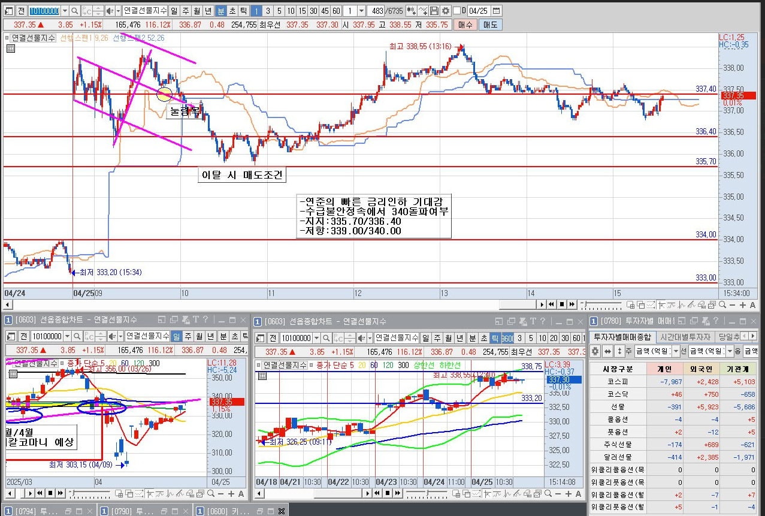Click the magnifier search icon in top toolbar

(75, 11)
